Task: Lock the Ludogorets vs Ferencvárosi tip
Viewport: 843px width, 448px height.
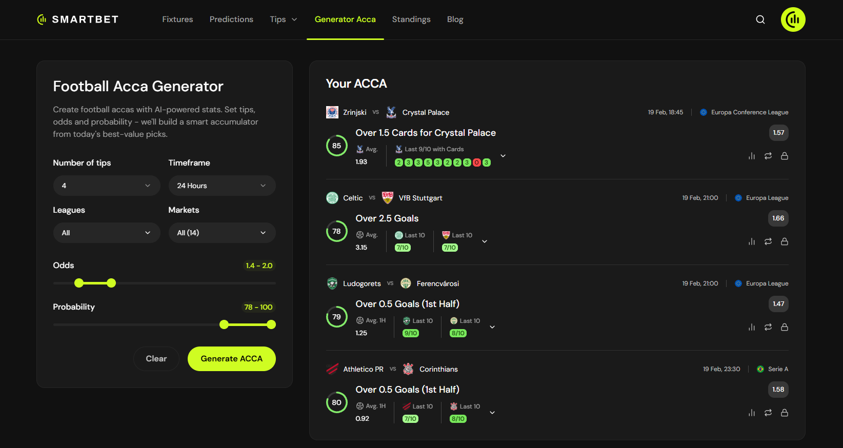Action: (785, 327)
